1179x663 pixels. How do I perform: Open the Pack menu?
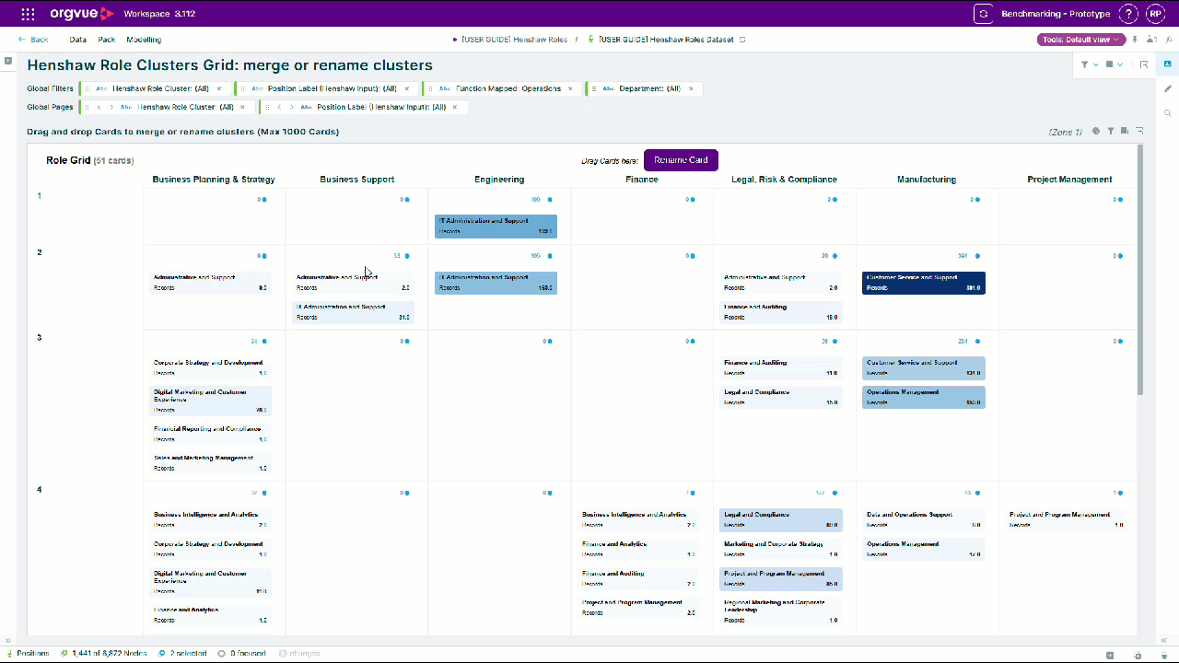[x=107, y=40]
